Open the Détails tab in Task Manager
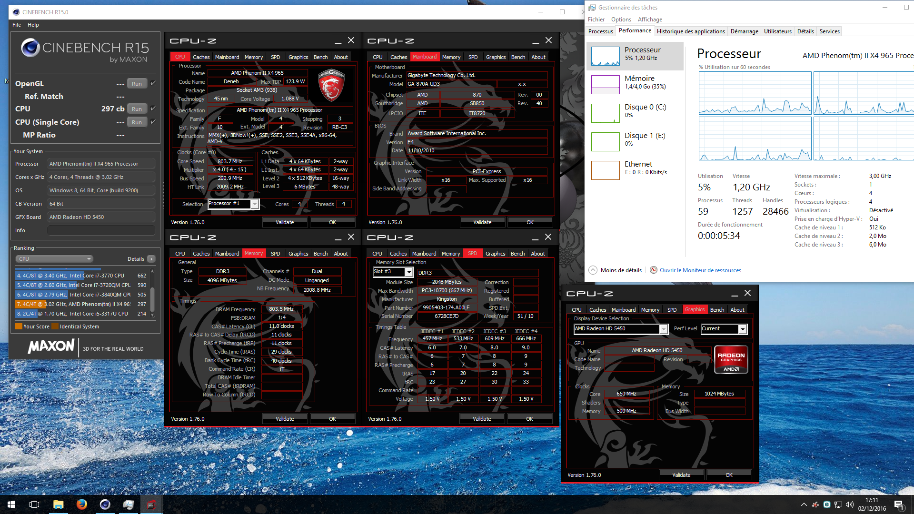 coord(805,31)
